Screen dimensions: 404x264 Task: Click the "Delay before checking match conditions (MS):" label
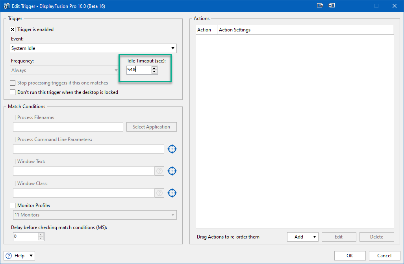pyautogui.click(x=59, y=227)
